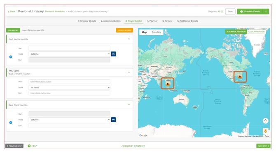Click the Day 2 greyed Start field

point(69,114)
